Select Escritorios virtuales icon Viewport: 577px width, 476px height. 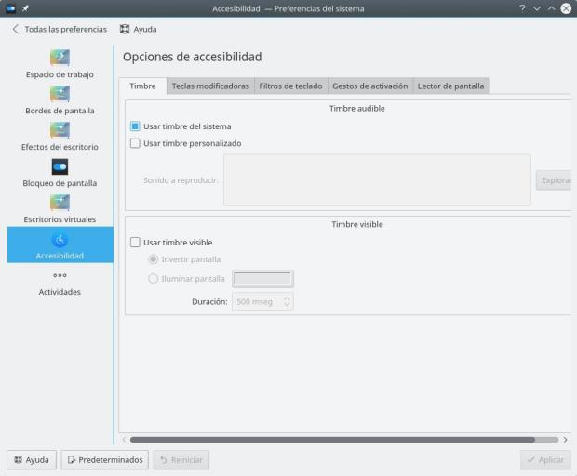pyautogui.click(x=59, y=203)
